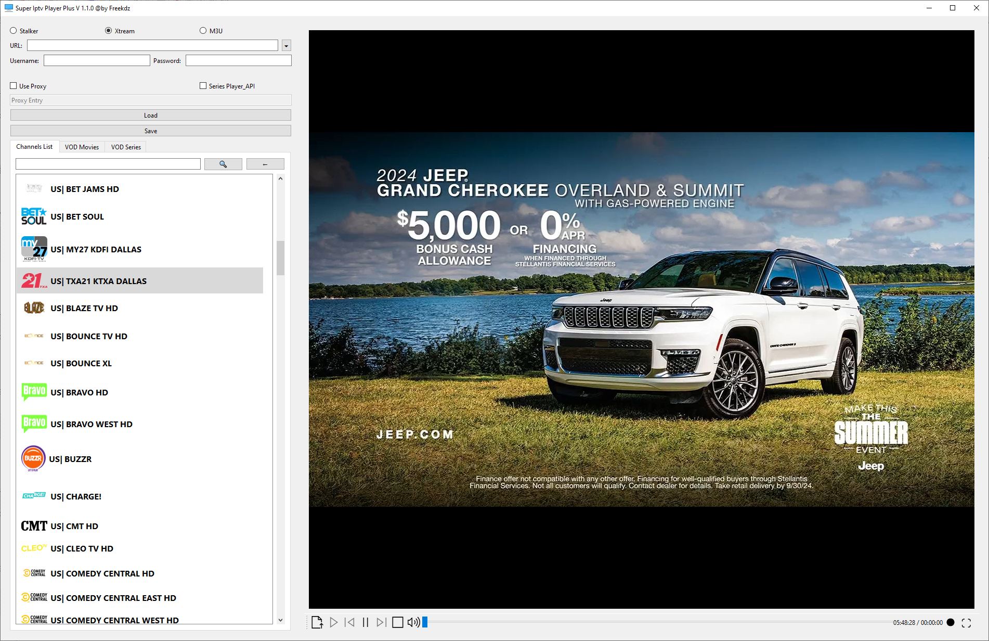Select US| BUZZR text
The image size is (989, 641).
70,459
